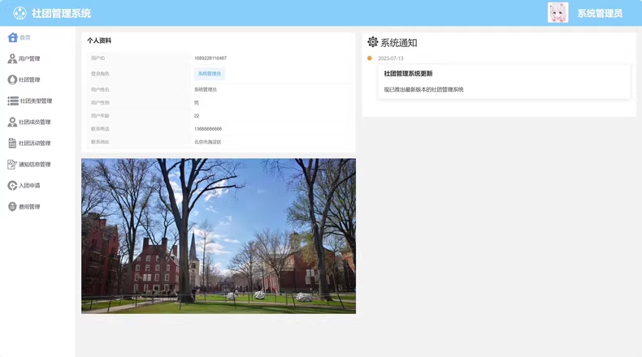642x357 pixels.
Task: Click the 通知信息管理 edit-note icon
Action: 12,165
